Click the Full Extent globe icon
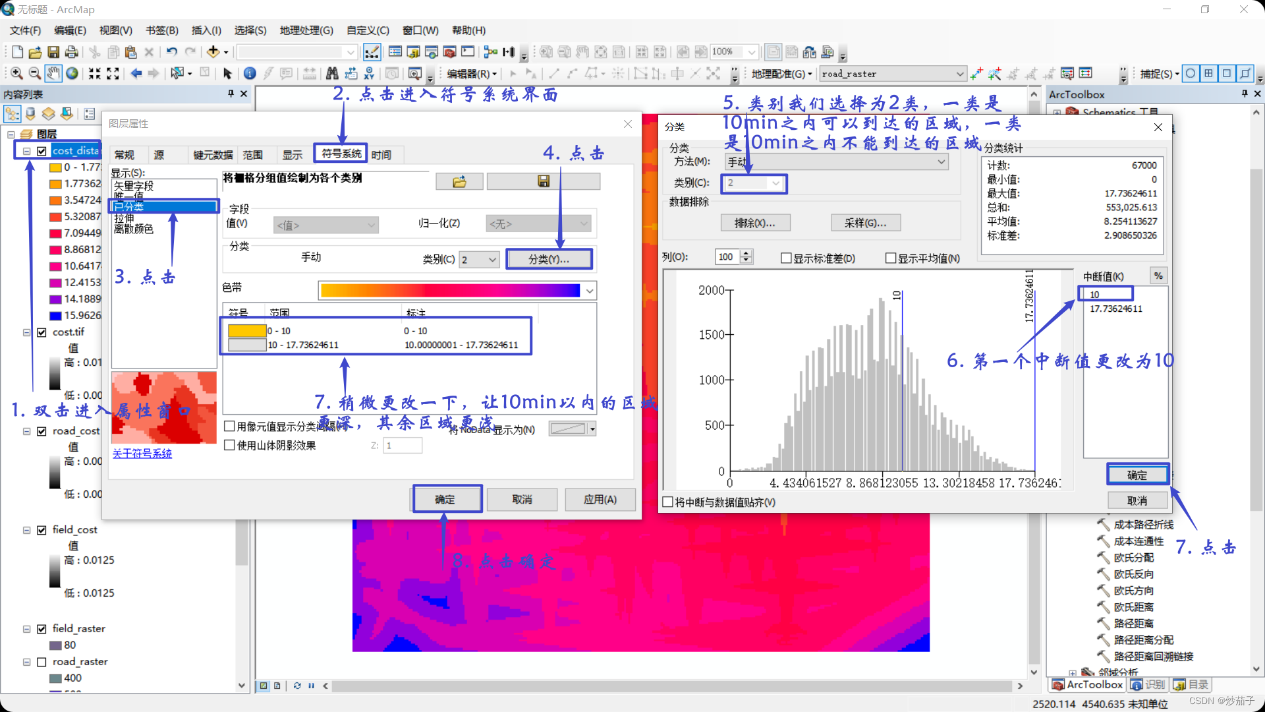 pyautogui.click(x=72, y=74)
